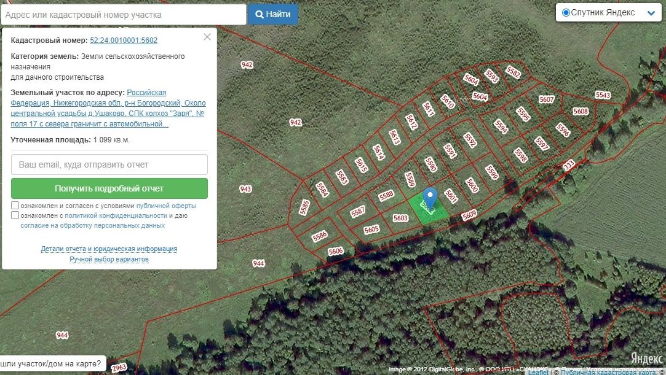
Task: Open the публичной оферты link
Action: (x=166, y=206)
